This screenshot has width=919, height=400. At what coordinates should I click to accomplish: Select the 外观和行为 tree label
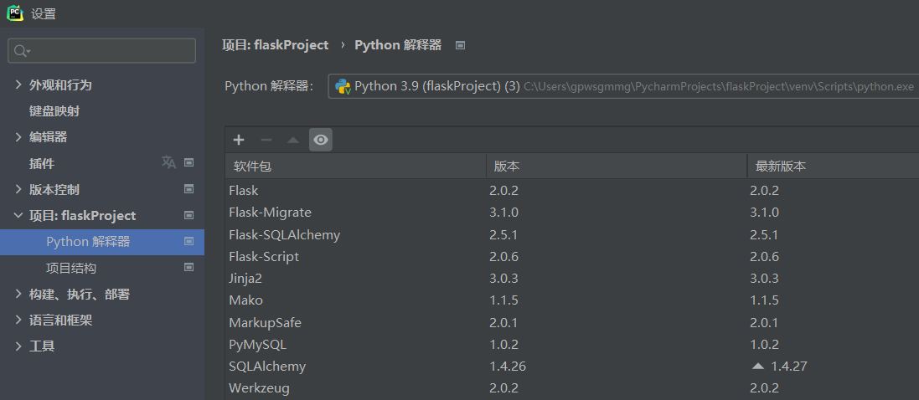click(x=60, y=85)
